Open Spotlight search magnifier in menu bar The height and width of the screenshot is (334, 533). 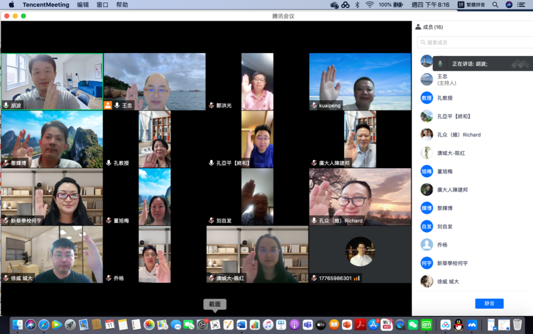pyautogui.click(x=495, y=4)
